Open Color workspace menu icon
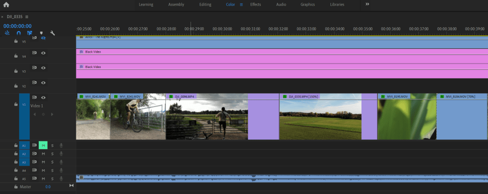The image size is (488, 194). tap(241, 5)
